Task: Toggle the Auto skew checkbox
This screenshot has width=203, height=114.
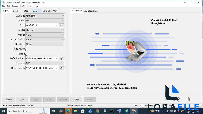Action: pyautogui.click(x=26, y=50)
